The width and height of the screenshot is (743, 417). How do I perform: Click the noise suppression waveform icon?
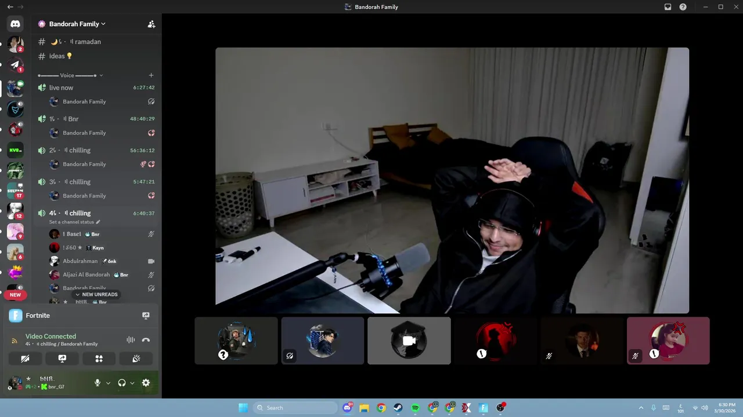coord(131,340)
